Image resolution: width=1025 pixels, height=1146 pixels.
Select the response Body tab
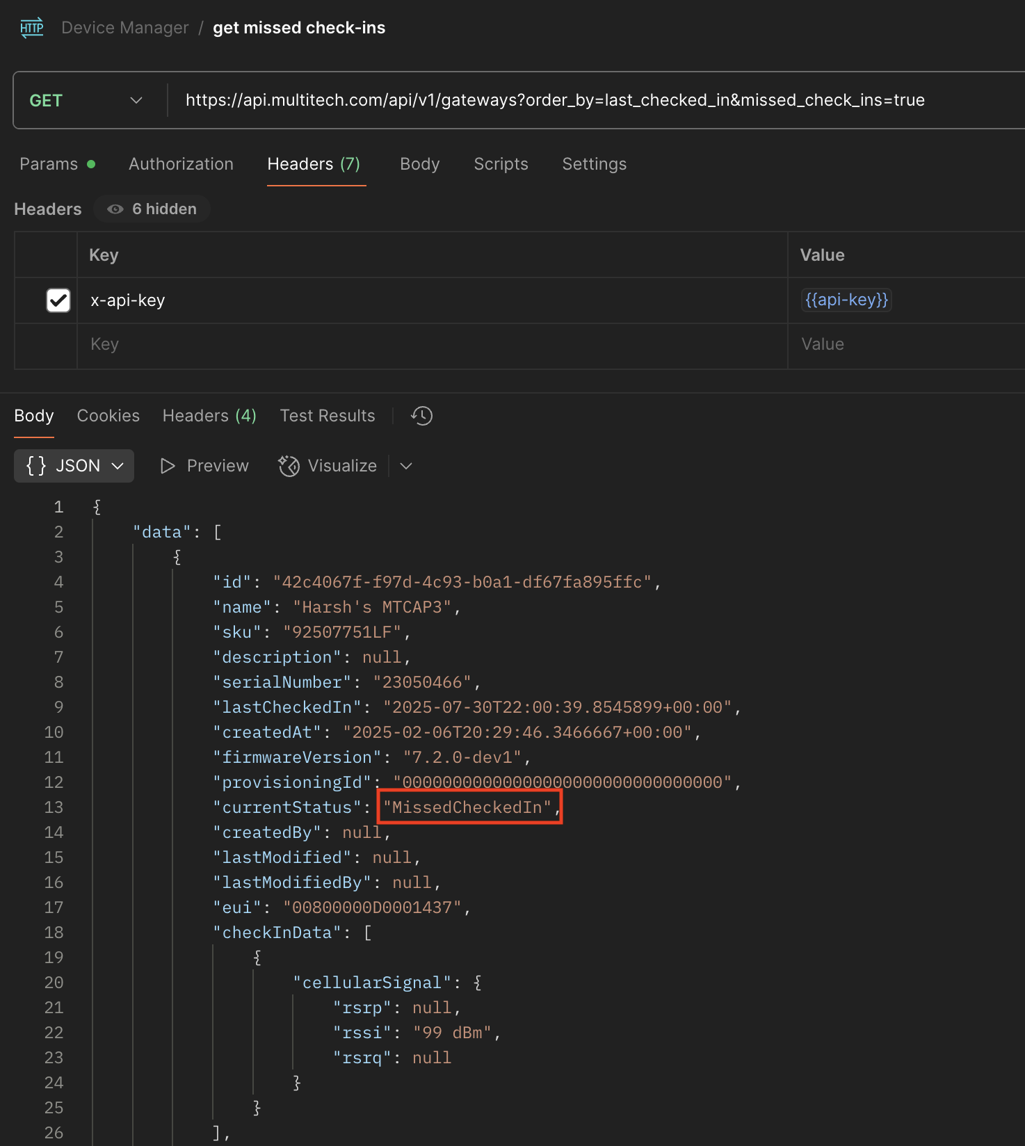(34, 416)
